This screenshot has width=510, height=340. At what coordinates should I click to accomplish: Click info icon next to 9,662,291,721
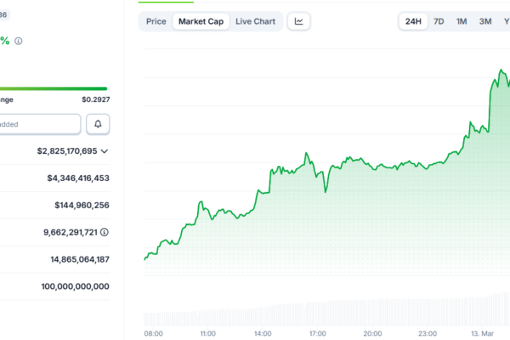click(104, 232)
